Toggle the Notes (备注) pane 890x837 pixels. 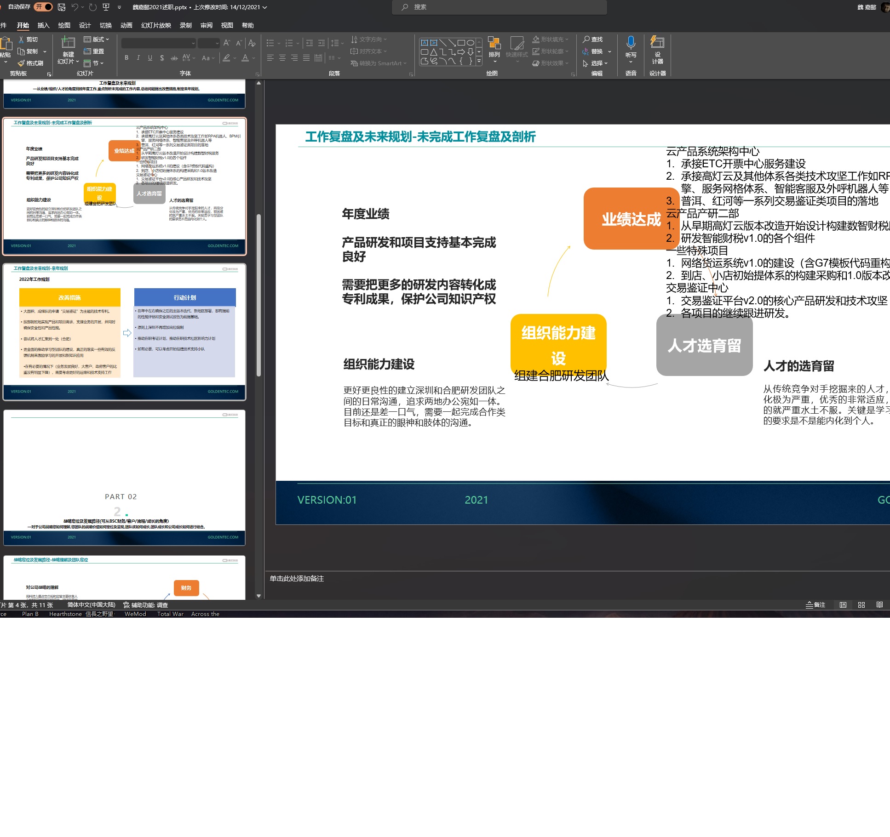(815, 605)
